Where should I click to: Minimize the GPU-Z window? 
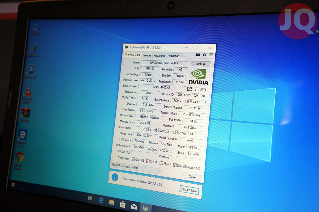186,47
